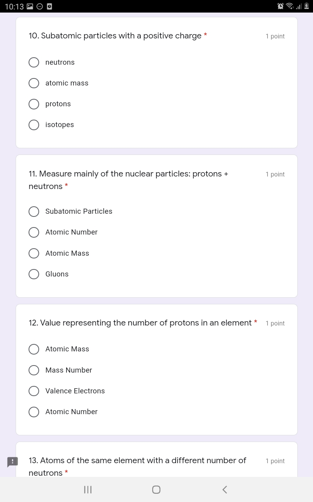
Task: Select Subatomic Particles radio button
Action: coord(34,211)
